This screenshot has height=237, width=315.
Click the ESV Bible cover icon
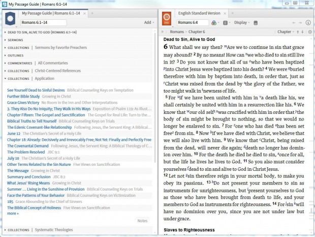pyautogui.click(x=166, y=18)
